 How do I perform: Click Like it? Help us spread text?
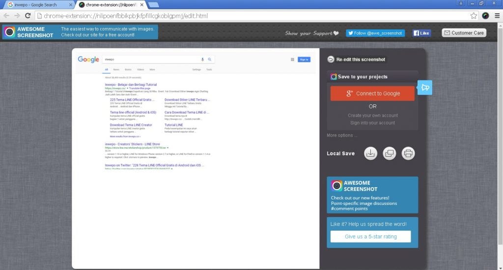pos(368,224)
